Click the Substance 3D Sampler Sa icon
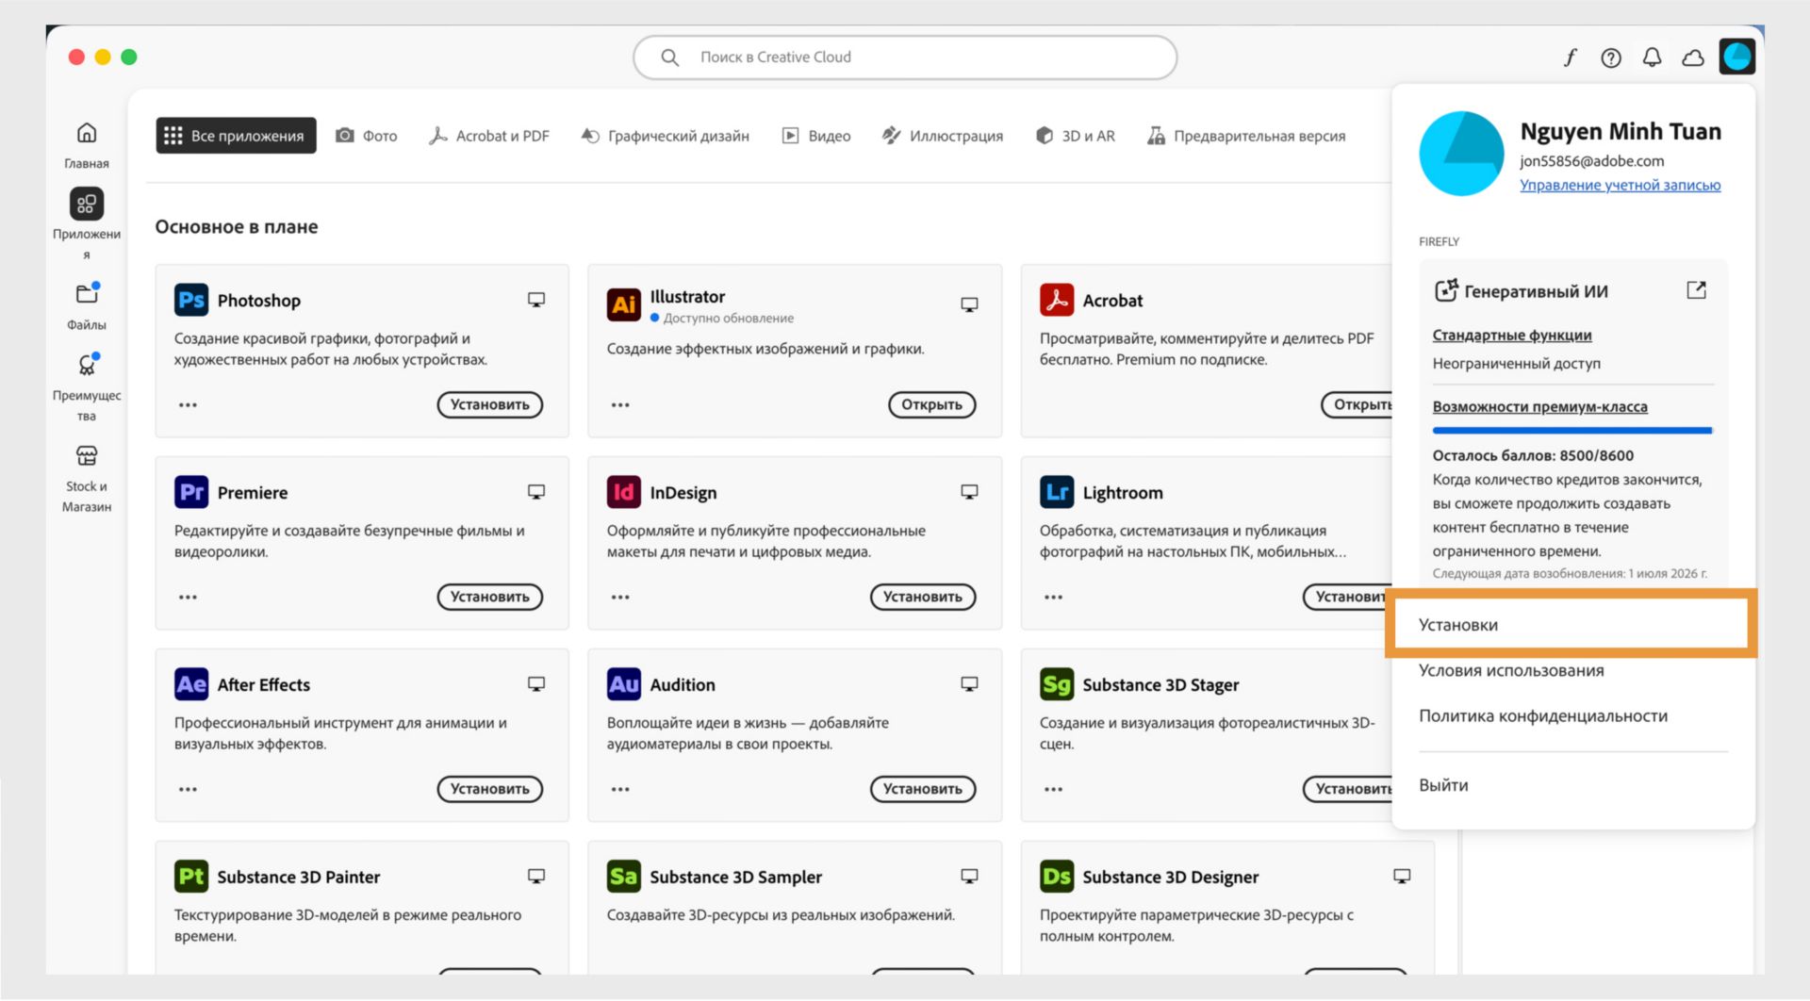 click(623, 877)
